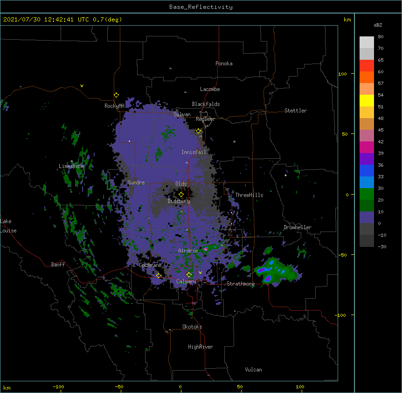Image resolution: width=402 pixels, height=393 pixels.
Task: Click the Okotoks town label
Action: (192, 327)
